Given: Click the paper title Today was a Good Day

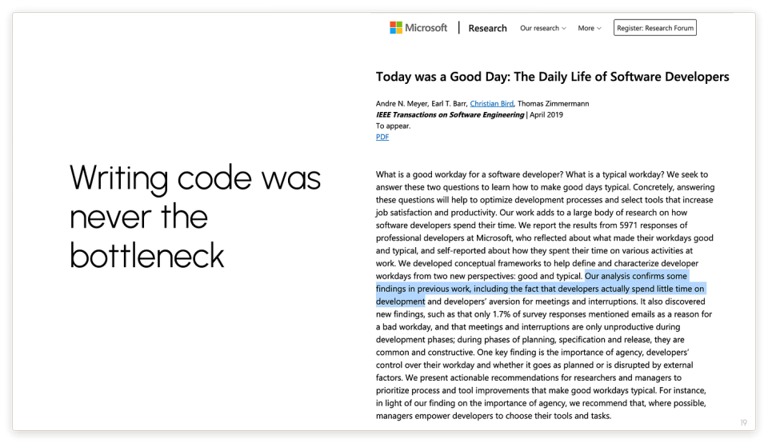Looking at the screenshot, I should tap(553, 77).
